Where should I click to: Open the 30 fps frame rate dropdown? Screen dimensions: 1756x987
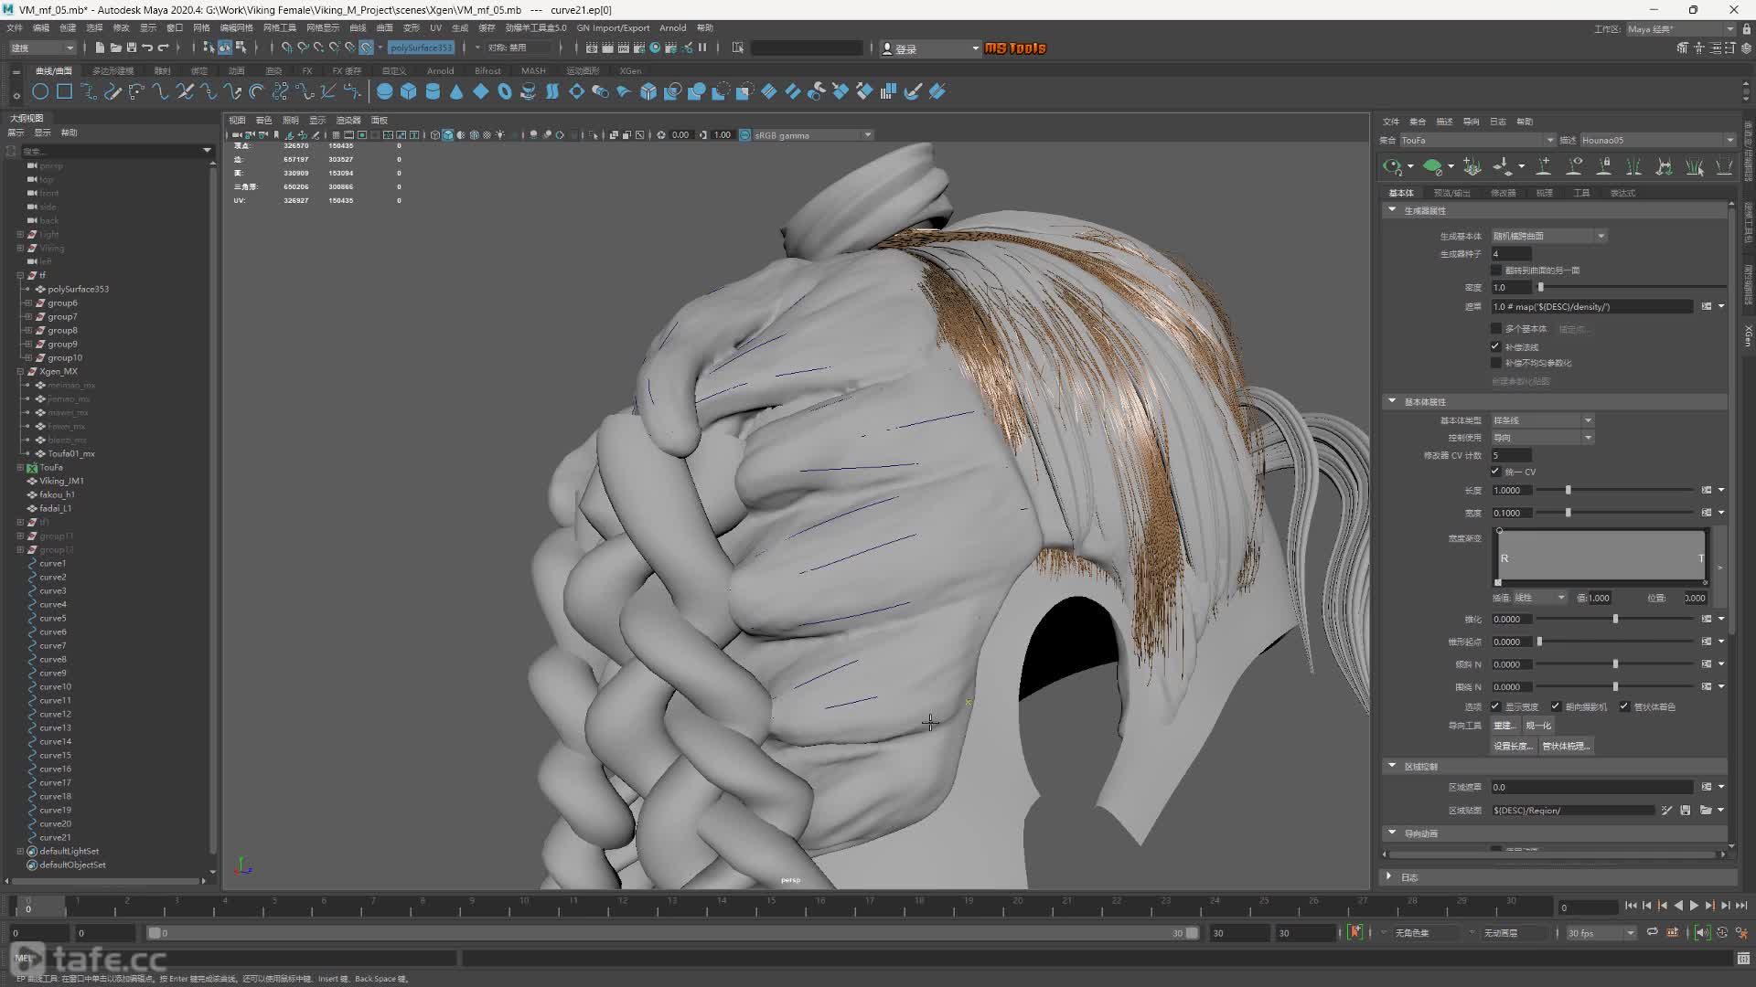click(1601, 933)
